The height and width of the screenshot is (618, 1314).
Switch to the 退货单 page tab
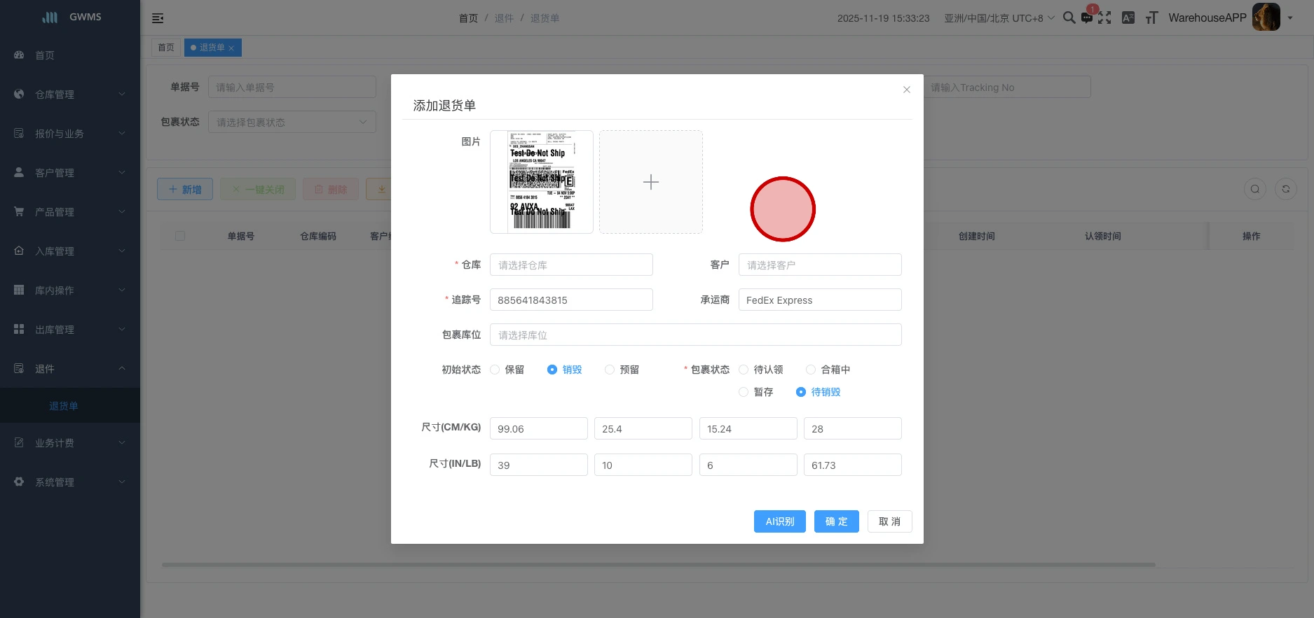(x=212, y=48)
